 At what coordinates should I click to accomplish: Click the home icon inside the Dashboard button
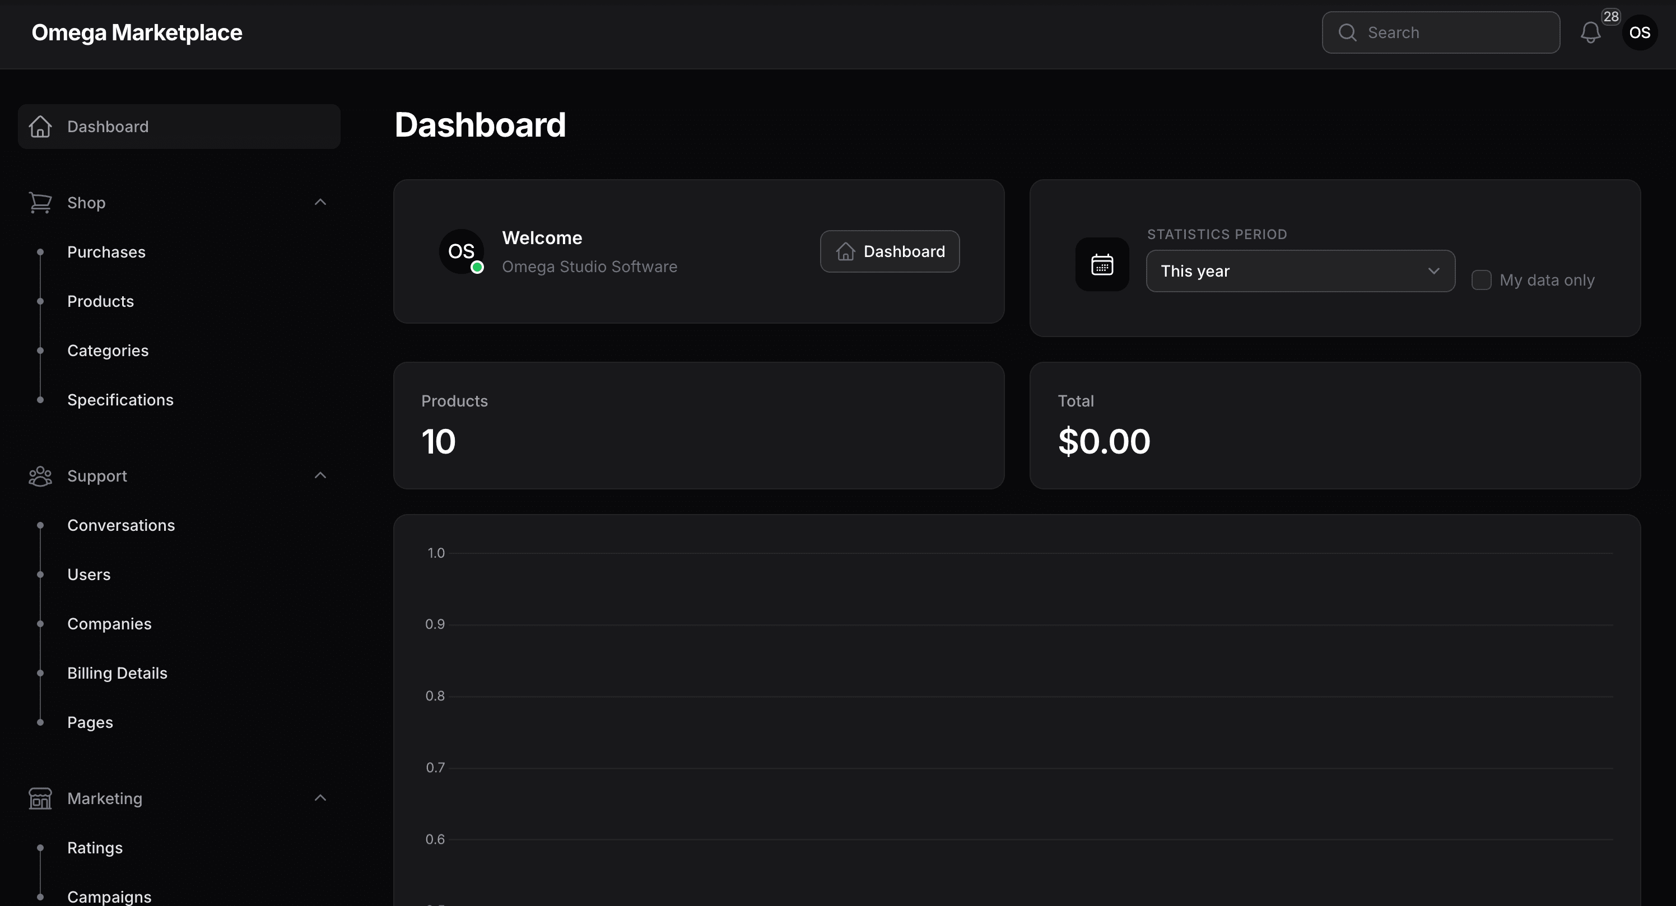point(845,252)
